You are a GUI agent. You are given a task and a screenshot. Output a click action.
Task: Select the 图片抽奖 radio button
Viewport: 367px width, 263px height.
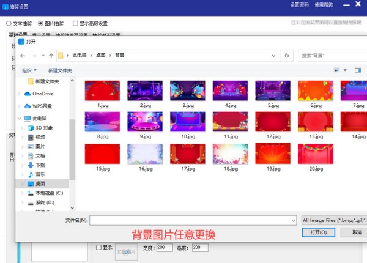click(41, 23)
